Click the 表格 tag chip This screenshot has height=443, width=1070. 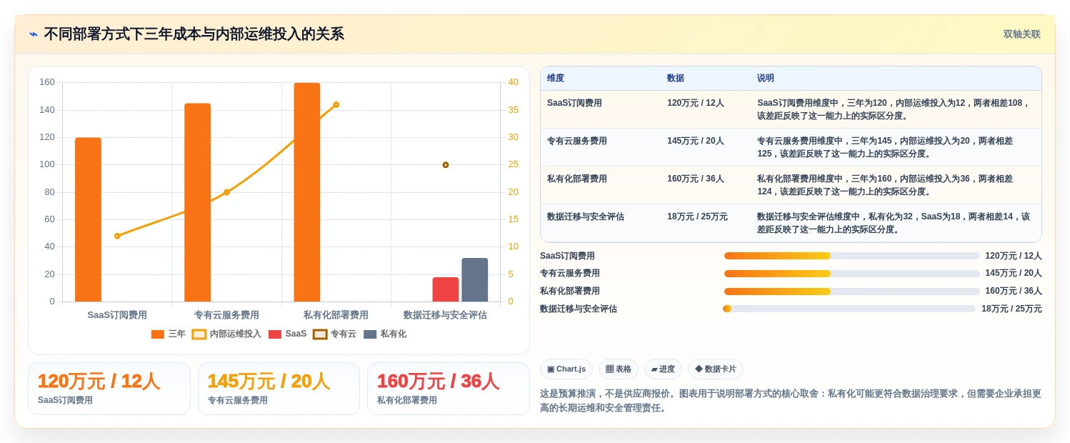pyautogui.click(x=619, y=369)
